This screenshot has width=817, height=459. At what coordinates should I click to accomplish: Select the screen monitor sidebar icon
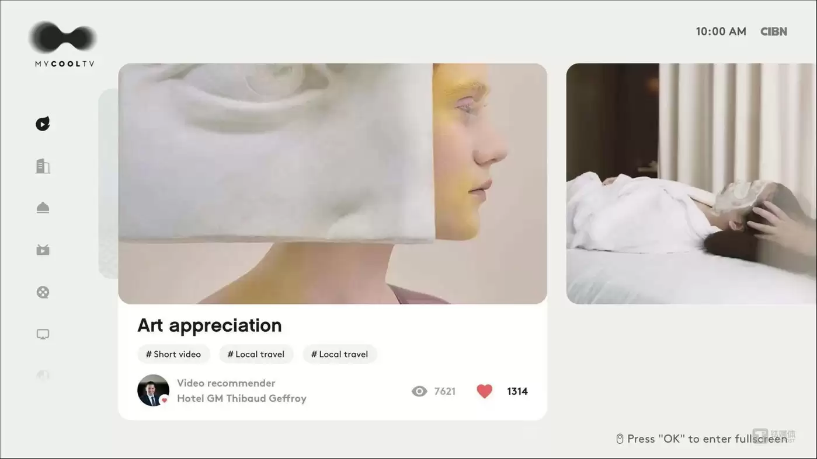coord(43,334)
